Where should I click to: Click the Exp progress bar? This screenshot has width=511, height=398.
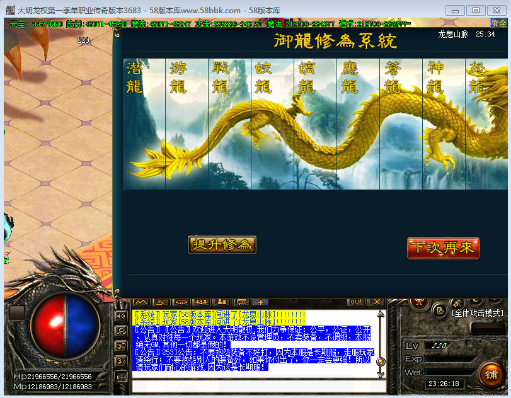click(451, 359)
